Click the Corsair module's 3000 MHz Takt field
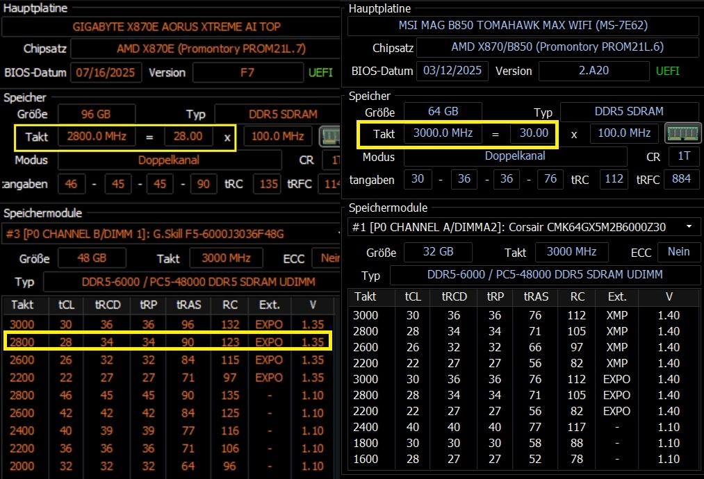This screenshot has width=704, height=479. [571, 252]
